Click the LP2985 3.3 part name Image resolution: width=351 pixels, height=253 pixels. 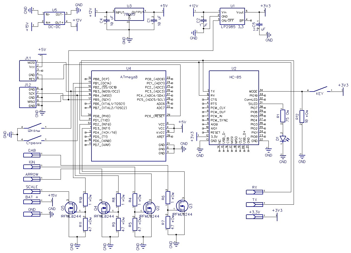tap(233, 27)
